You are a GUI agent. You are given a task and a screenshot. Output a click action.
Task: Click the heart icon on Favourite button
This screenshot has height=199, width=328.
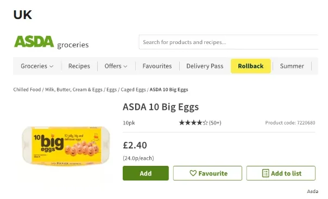[193, 173]
